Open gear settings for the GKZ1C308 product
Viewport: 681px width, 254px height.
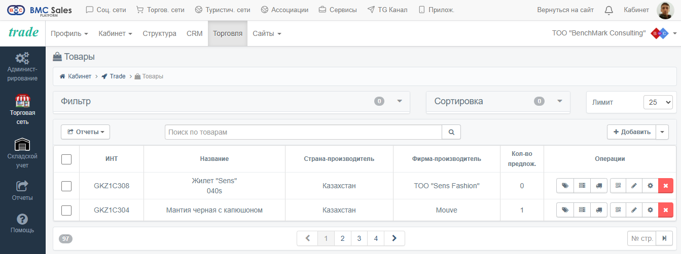pyautogui.click(x=650, y=186)
